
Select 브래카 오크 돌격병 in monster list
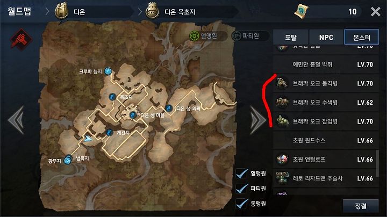(326, 83)
